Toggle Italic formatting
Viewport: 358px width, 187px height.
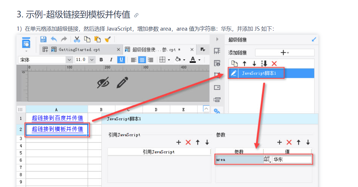[111, 60]
